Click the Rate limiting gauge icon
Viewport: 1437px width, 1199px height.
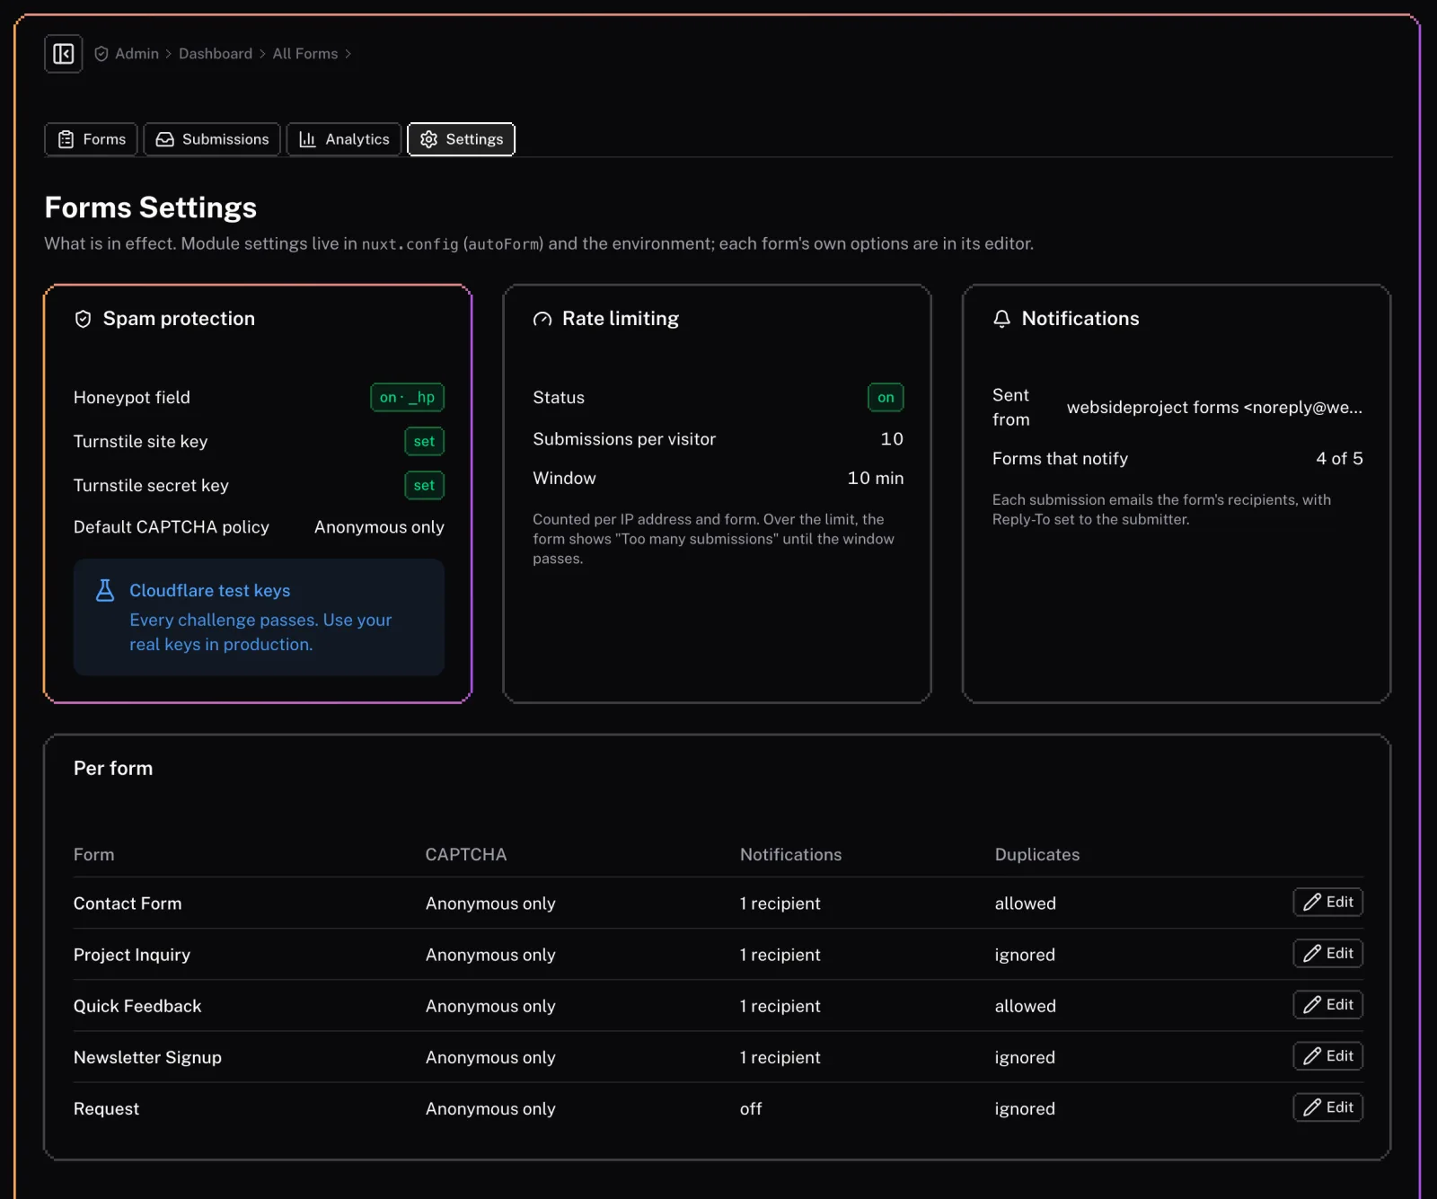pos(542,319)
